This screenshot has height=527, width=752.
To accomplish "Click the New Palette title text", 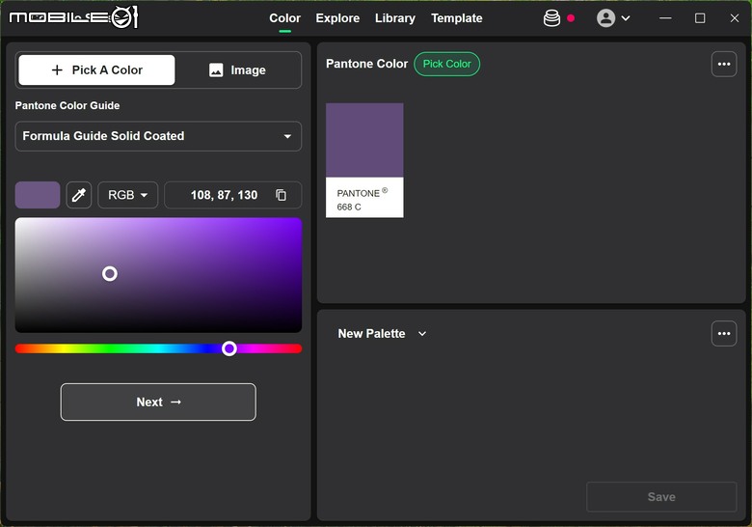I will [x=372, y=334].
